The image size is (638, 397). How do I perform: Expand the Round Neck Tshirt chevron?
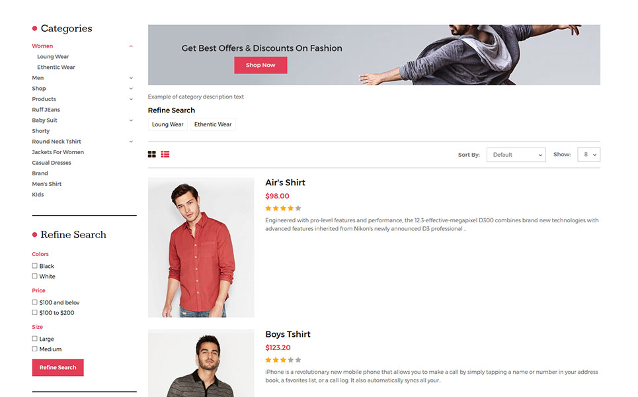point(131,142)
